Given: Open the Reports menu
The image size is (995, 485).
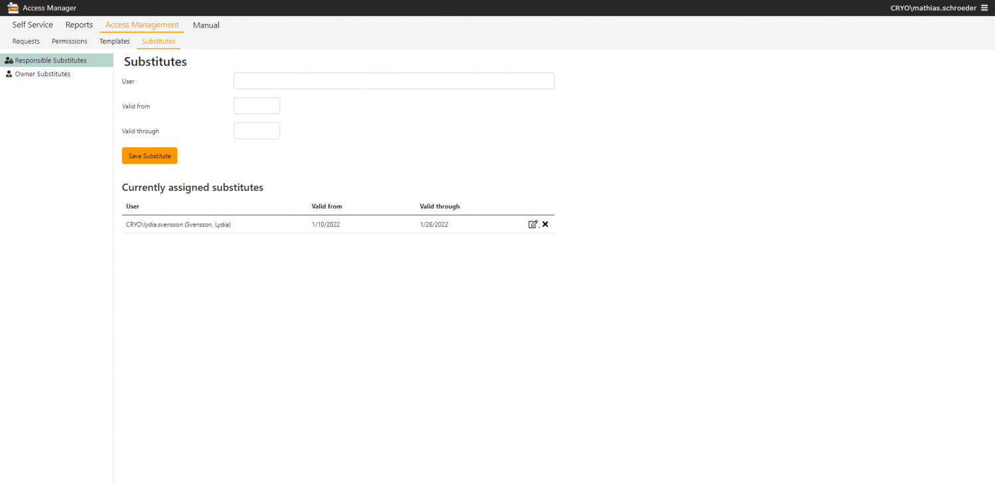Looking at the screenshot, I should (x=79, y=25).
